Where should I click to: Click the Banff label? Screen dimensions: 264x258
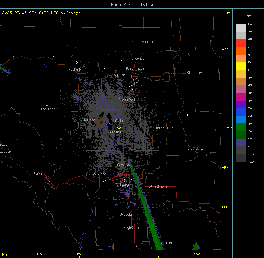[x=38, y=174]
